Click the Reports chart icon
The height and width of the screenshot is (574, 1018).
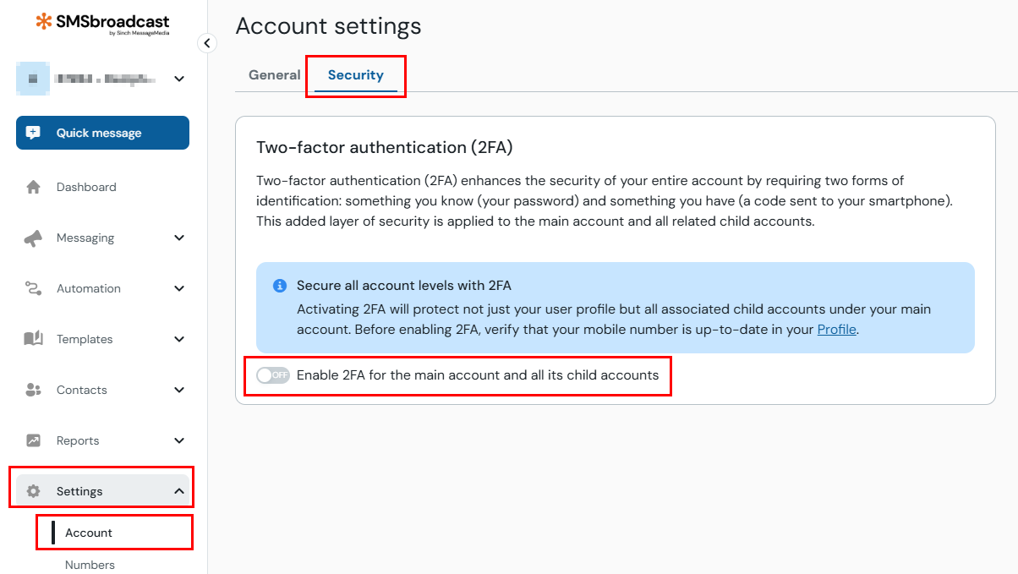[x=34, y=441]
